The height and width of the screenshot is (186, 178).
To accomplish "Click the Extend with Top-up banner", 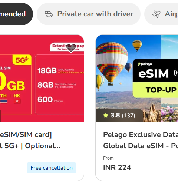I will [67, 47].
